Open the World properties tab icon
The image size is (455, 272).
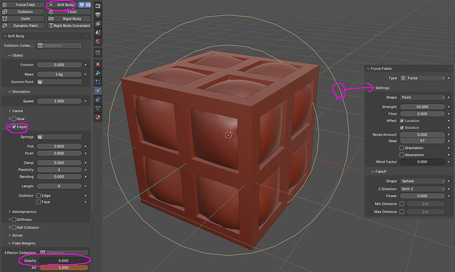click(98, 41)
